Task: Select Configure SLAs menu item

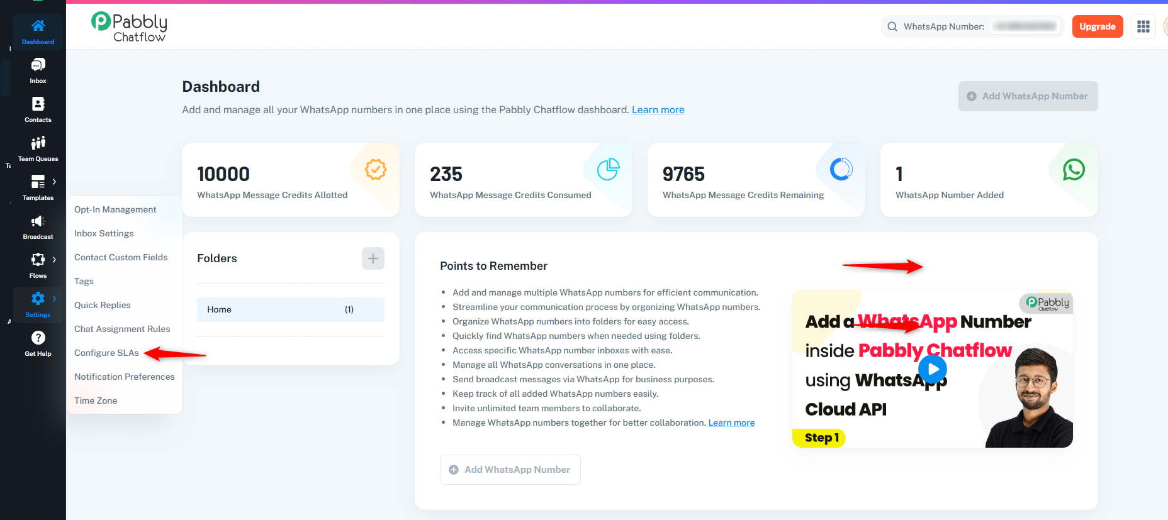Action: click(x=106, y=353)
